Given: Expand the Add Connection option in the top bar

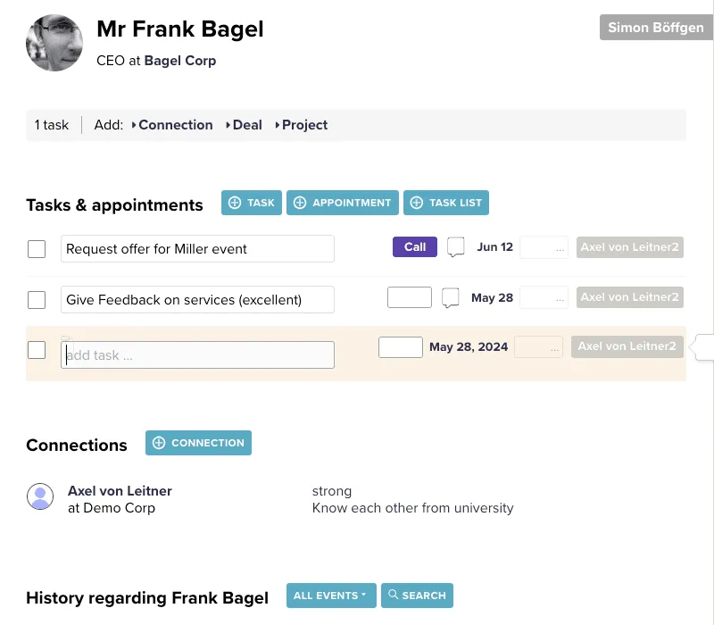Looking at the screenshot, I should [172, 125].
